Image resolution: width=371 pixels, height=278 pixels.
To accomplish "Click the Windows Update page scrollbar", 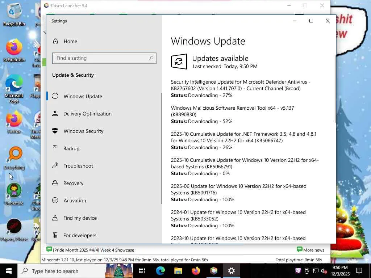I will point(335,89).
